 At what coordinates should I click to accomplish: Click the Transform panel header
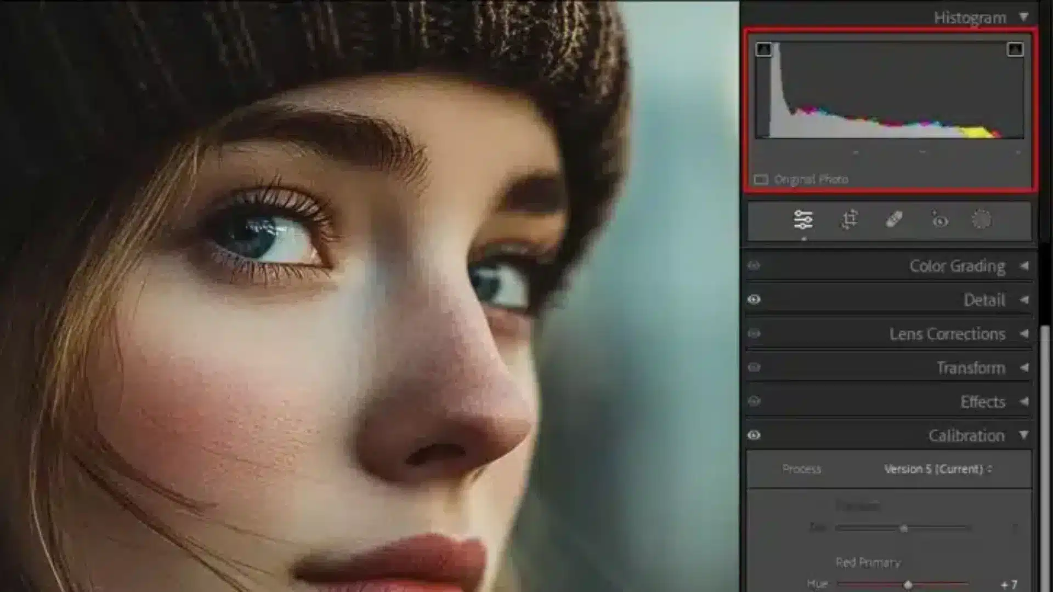[888, 367]
